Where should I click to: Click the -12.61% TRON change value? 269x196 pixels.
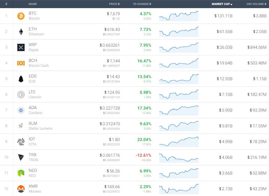pyautogui.click(x=144, y=155)
